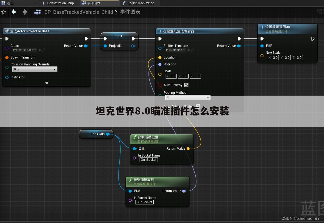324x223 pixels.
Task: Toggle the Auto Destroy checkbox
Action: point(186,85)
